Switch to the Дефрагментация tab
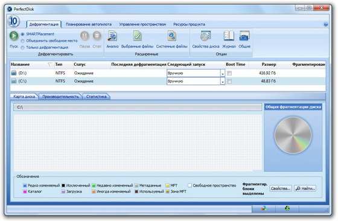 coord(43,24)
